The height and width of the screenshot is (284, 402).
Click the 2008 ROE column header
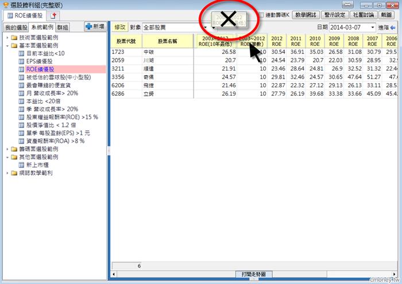[353, 41]
